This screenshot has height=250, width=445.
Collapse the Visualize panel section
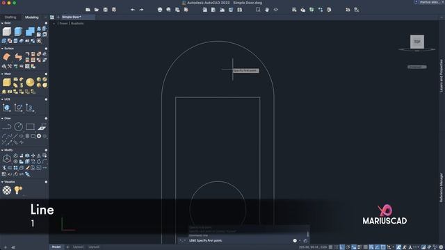(2, 182)
